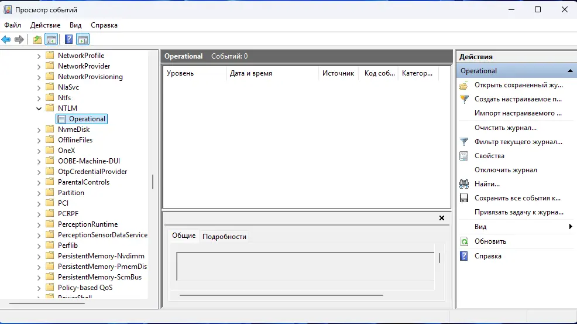The image size is (577, 324).
Task: Toggle the action pane toolbar button
Action: [83, 39]
